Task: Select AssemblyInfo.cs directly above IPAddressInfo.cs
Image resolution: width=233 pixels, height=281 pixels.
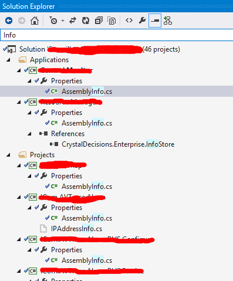Action: [x=87, y=218]
